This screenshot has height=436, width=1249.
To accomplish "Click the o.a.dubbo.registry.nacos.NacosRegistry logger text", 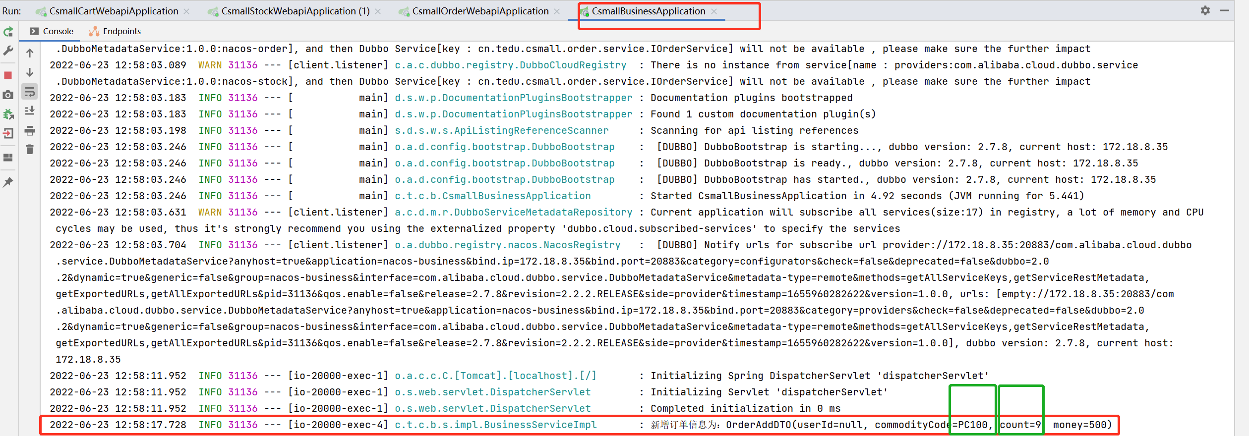I will [x=508, y=245].
